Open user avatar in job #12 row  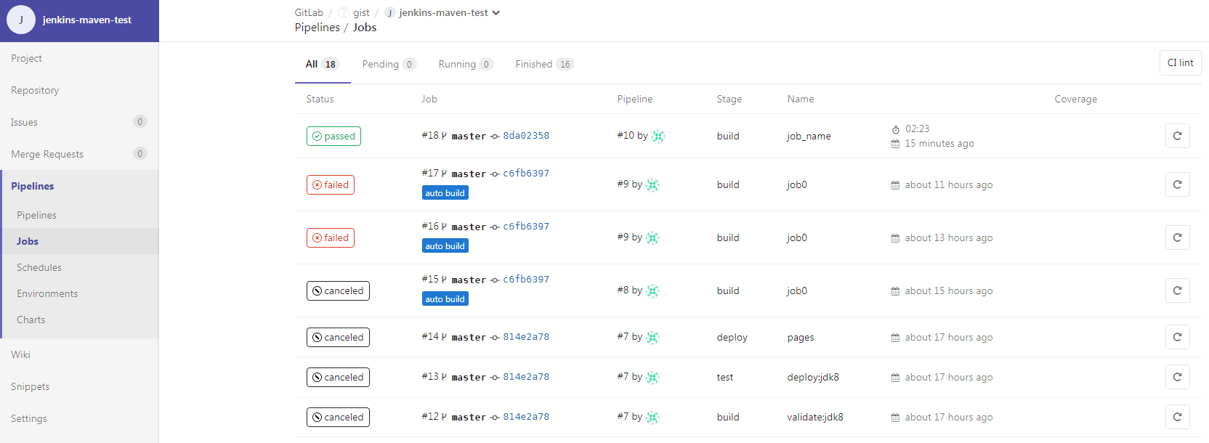(652, 417)
